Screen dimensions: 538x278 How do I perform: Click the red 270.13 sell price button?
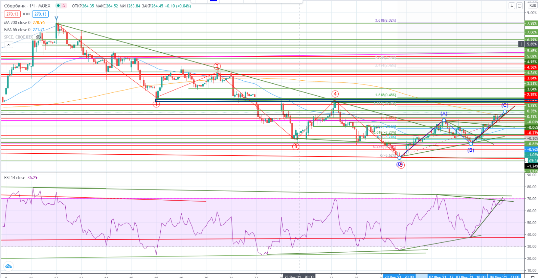click(x=12, y=14)
